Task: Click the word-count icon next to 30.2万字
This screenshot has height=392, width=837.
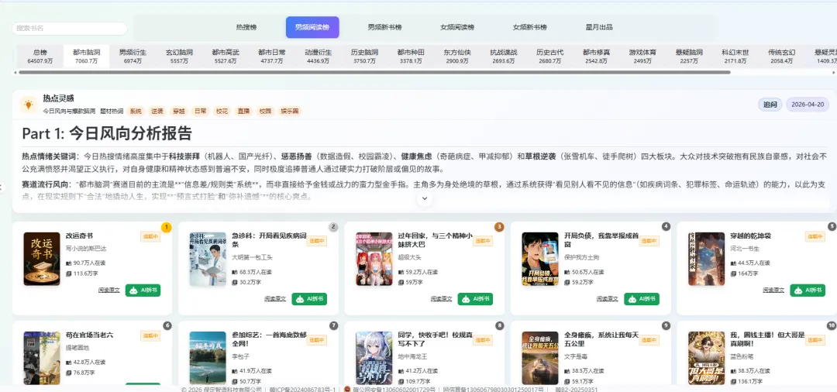Action: (235, 283)
